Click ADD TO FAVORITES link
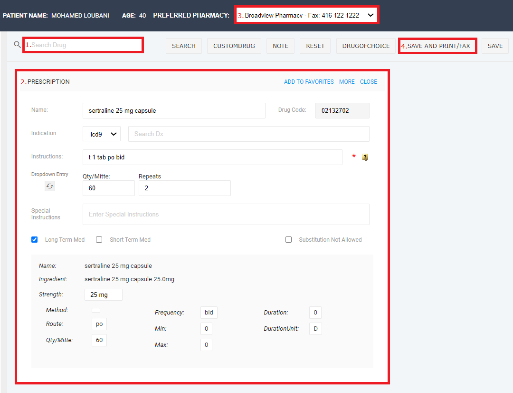Image resolution: width=513 pixels, height=393 pixels. pyautogui.click(x=309, y=82)
